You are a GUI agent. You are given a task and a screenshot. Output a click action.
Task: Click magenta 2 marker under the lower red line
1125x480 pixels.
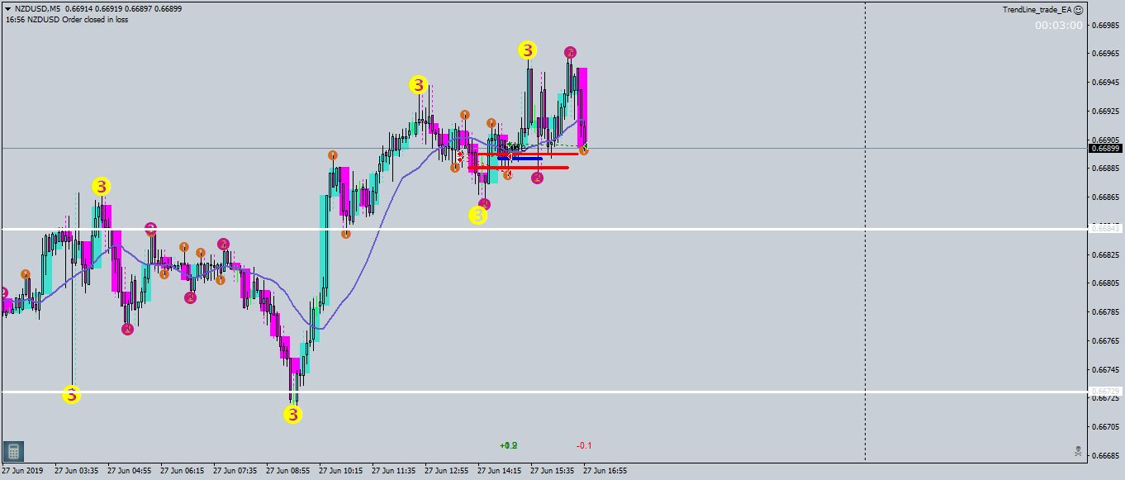[538, 178]
